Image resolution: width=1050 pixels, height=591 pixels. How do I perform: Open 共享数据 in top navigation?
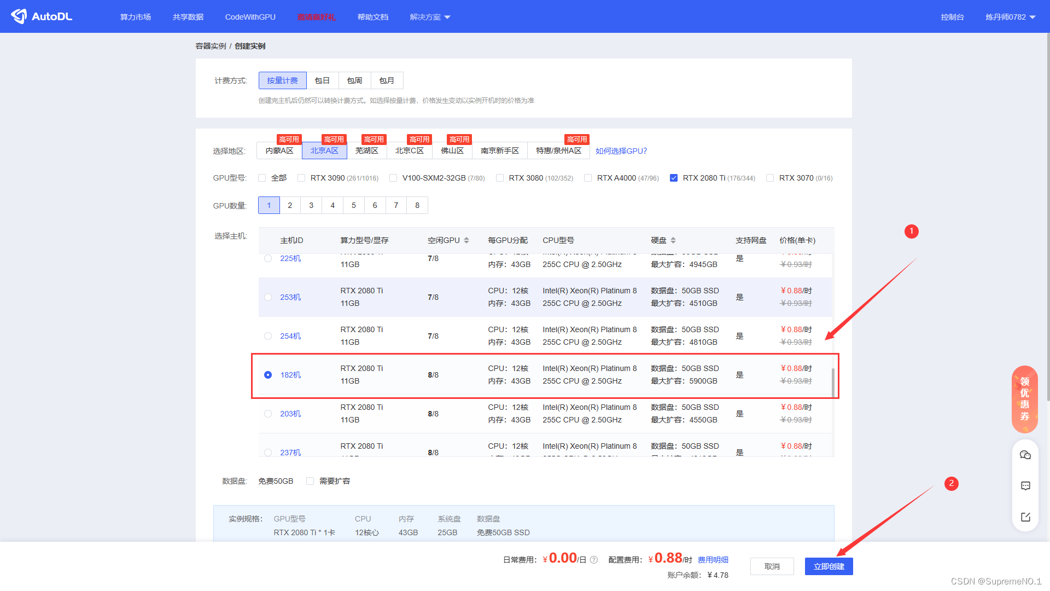click(x=188, y=17)
